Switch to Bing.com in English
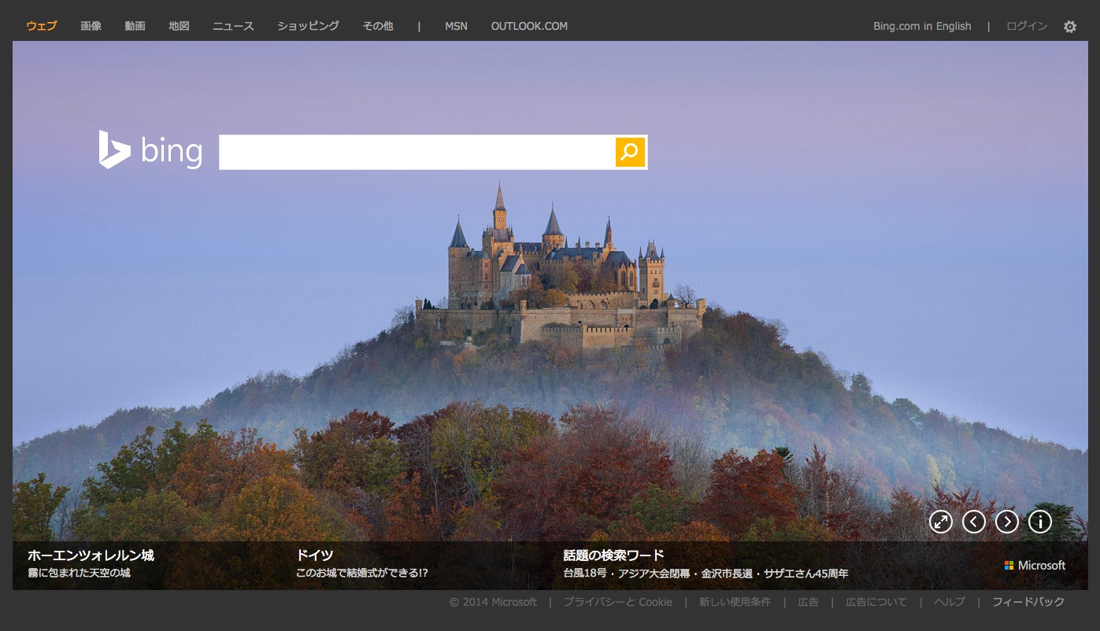Screen dimensions: 1100x631 (922, 26)
